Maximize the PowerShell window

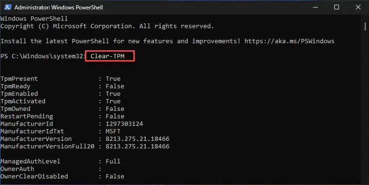[x=337, y=8]
